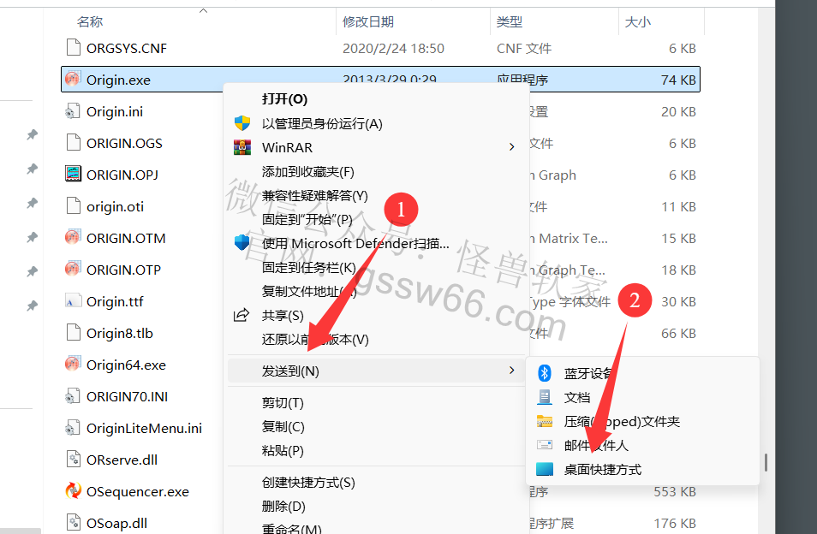Click the desktop shortcut icon in submenu
Viewport: 817px width, 534px height.
coord(545,469)
